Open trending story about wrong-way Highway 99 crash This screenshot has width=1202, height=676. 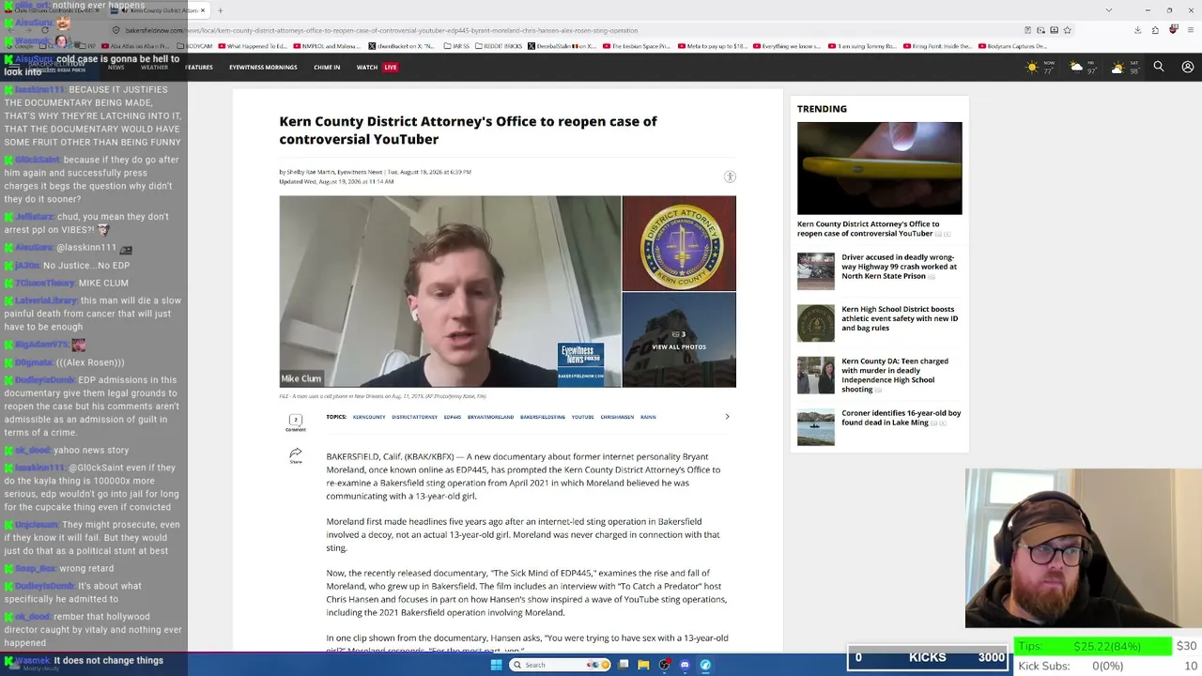(900, 267)
